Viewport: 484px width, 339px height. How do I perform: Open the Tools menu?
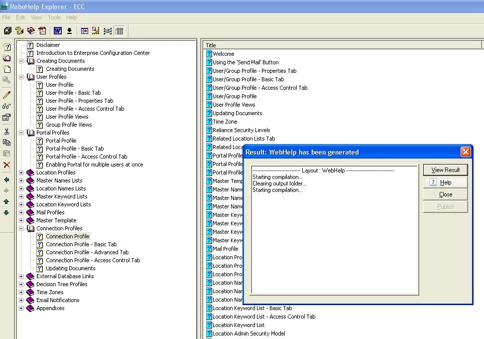[54, 17]
